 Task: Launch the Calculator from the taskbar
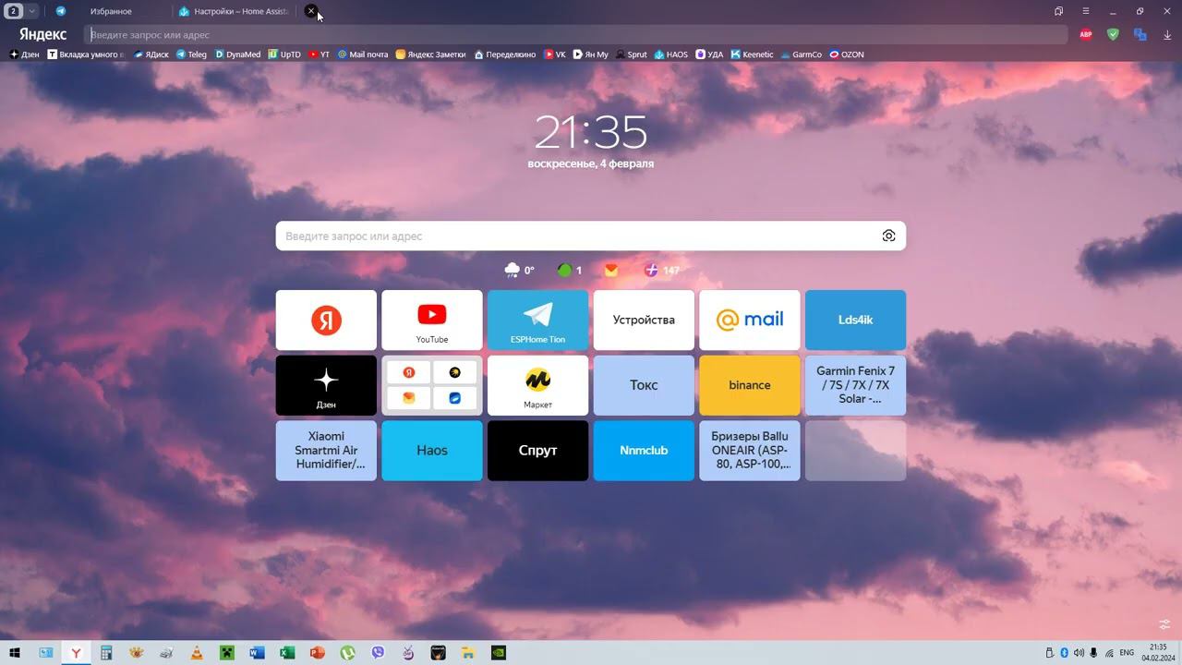point(106,653)
